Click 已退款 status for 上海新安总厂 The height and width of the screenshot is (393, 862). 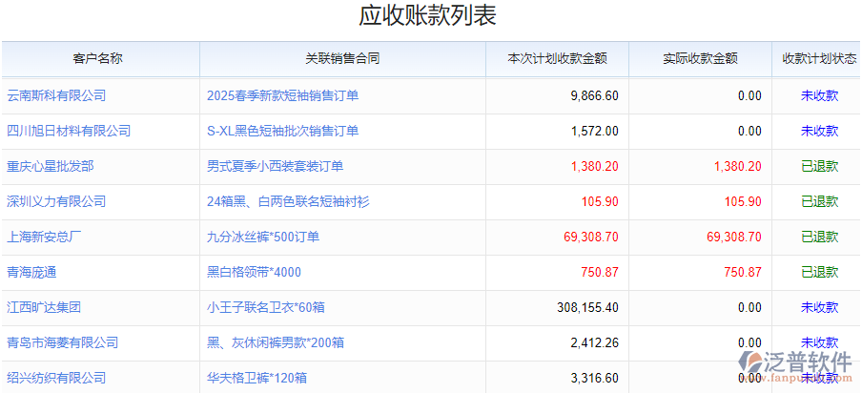click(819, 237)
